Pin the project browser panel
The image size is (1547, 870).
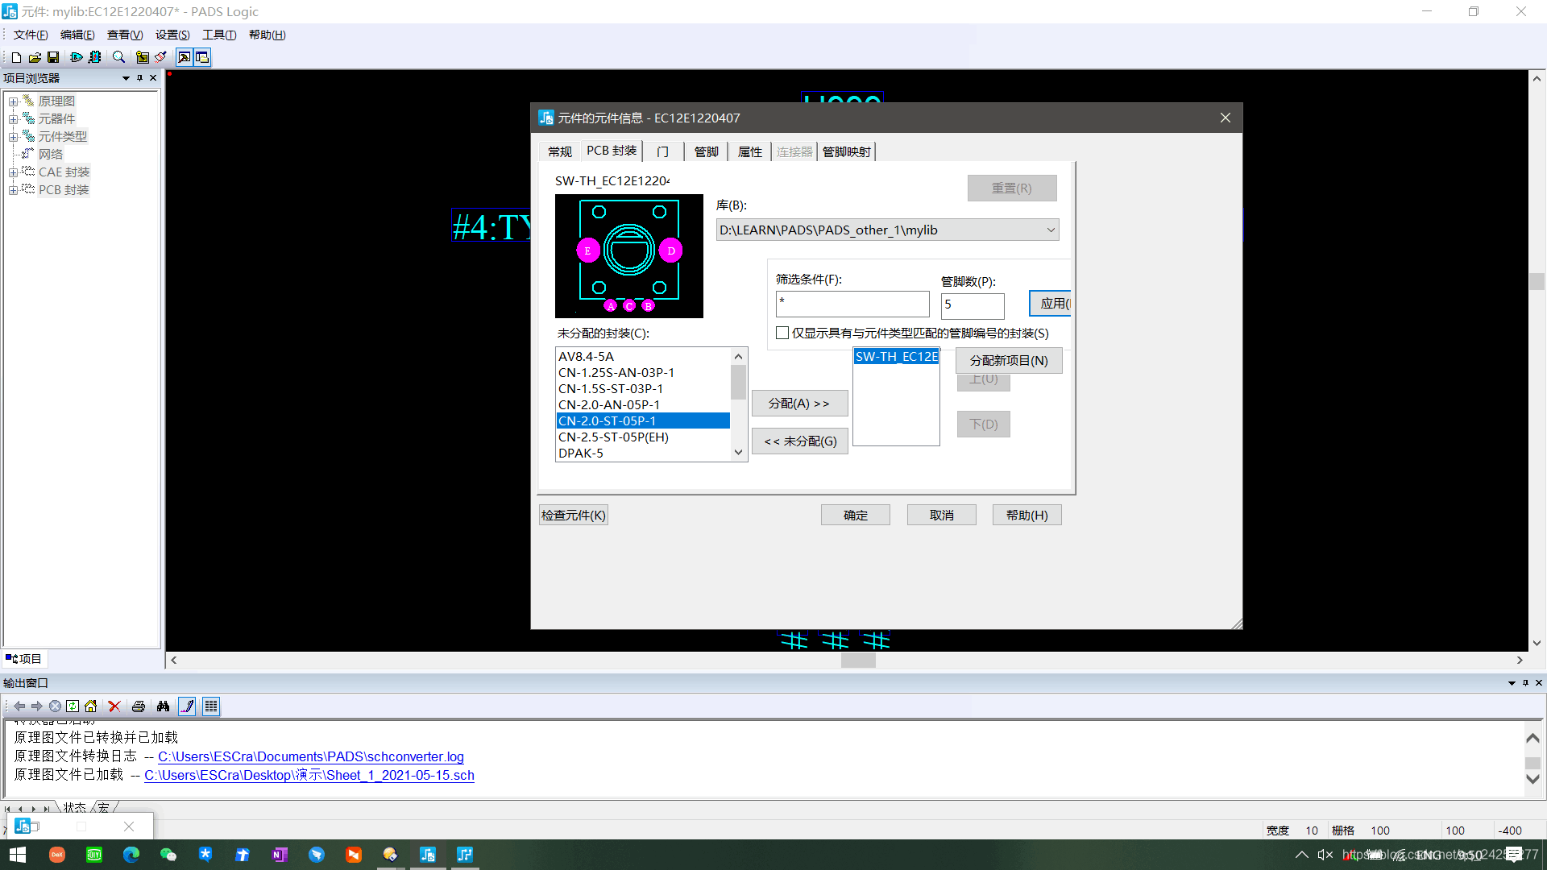(x=139, y=78)
